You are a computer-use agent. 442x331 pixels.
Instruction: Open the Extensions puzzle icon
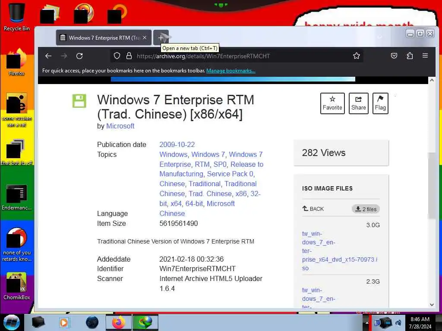pyautogui.click(x=410, y=56)
